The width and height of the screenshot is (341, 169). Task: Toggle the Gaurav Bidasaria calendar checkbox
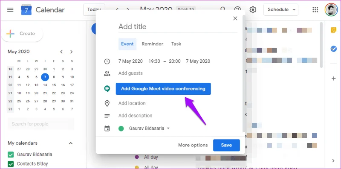10,154
